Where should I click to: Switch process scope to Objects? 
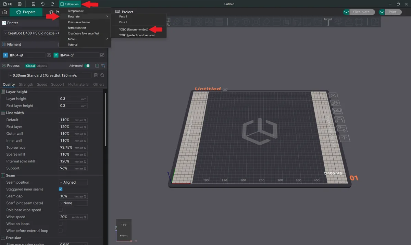pyautogui.click(x=42, y=66)
